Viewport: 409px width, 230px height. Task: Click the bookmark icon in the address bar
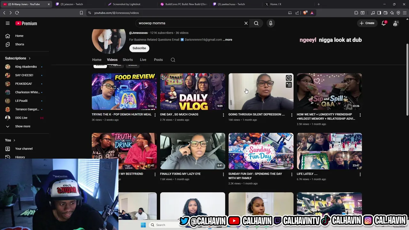[x=81, y=13]
